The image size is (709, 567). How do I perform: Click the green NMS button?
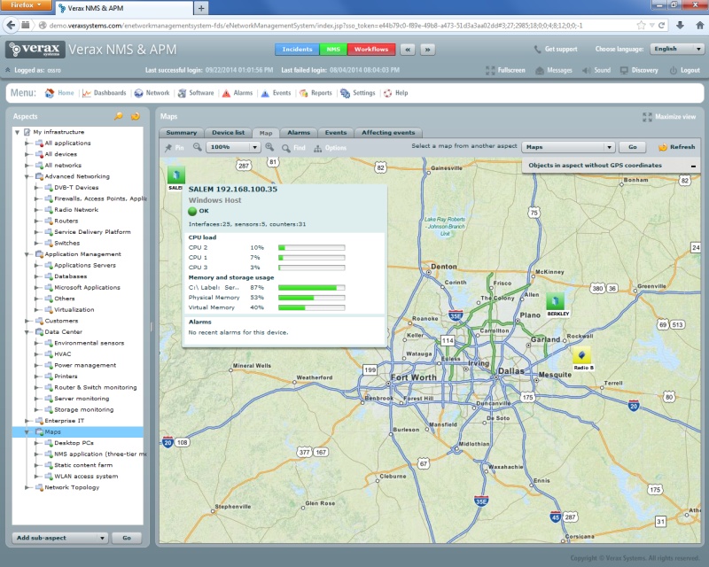point(333,50)
